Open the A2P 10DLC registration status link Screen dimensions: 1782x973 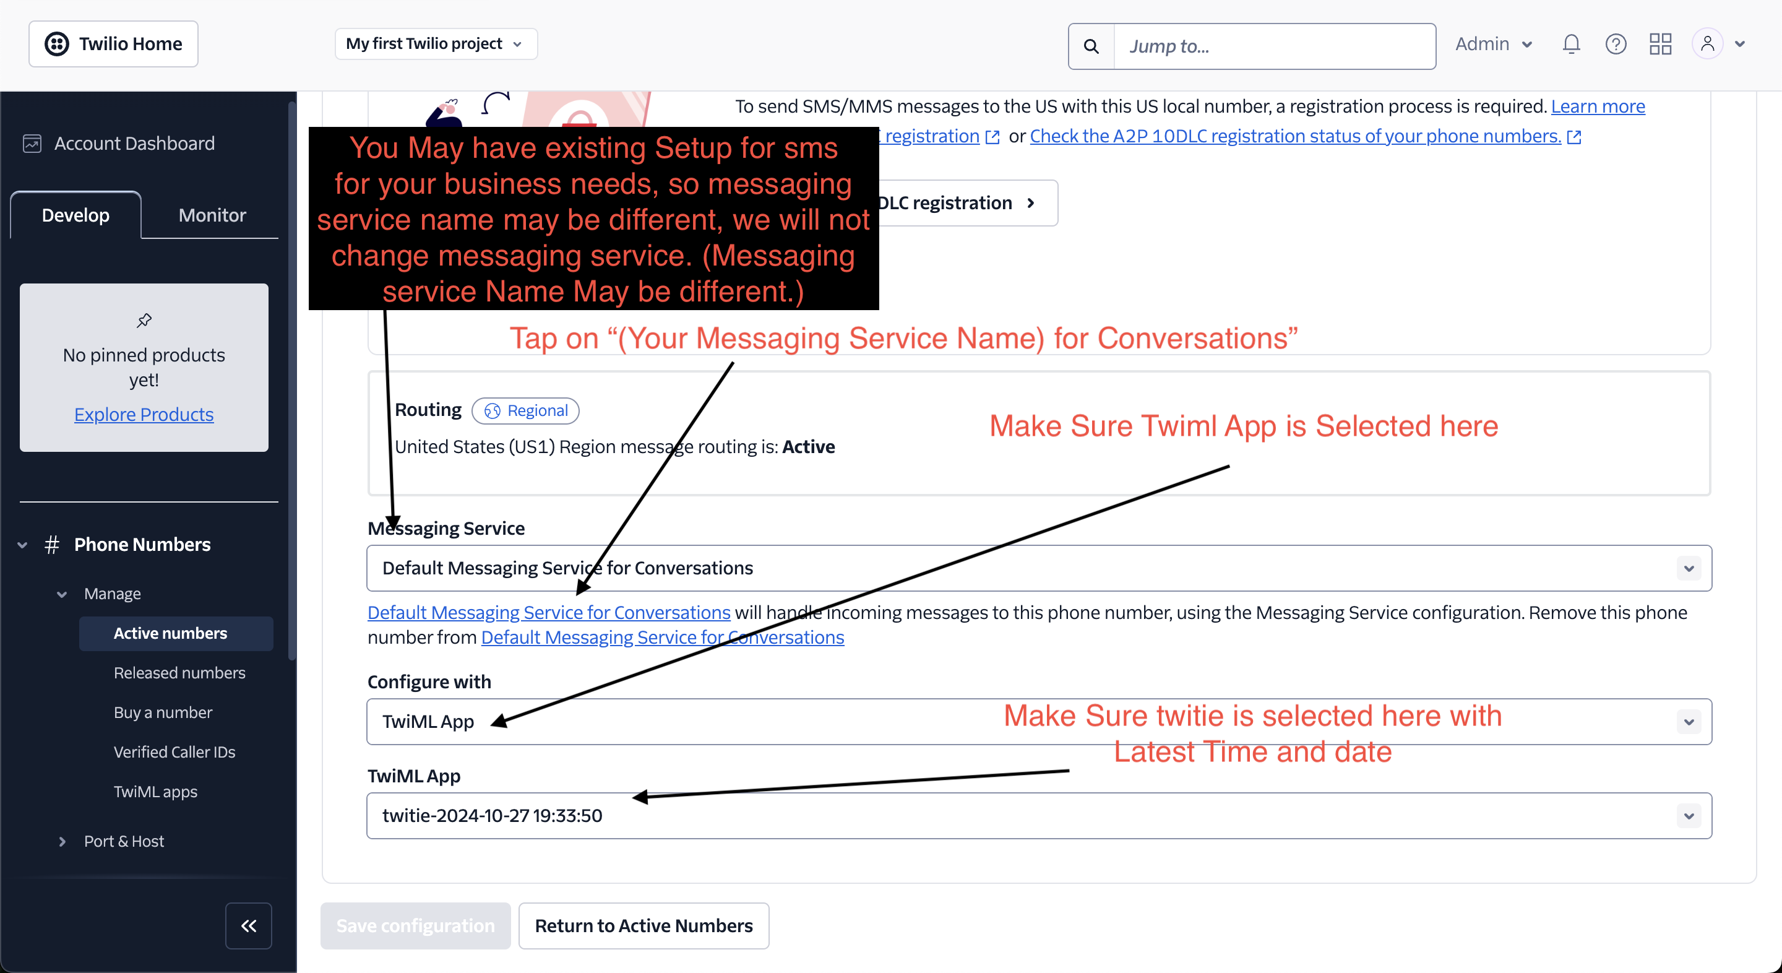(1295, 136)
